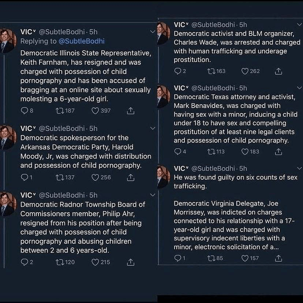This screenshot has width=303, height=303.
Task: Click the avatar beside the Joe Morrissey tweet
Action: [163, 176]
